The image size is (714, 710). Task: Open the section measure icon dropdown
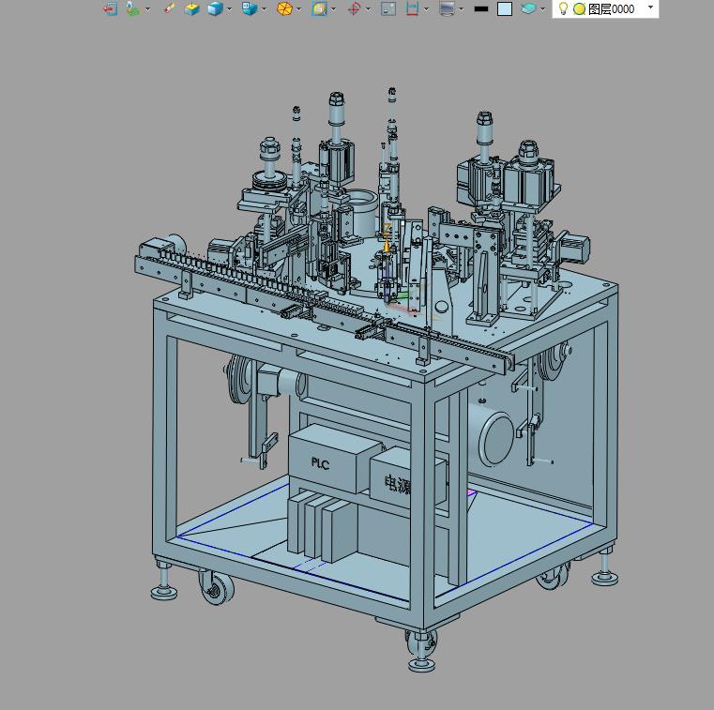coord(426,9)
